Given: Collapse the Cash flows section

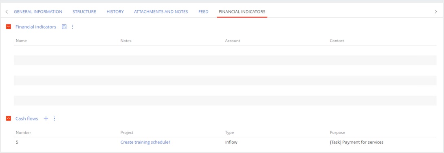Looking at the screenshot, I should tap(9, 119).
